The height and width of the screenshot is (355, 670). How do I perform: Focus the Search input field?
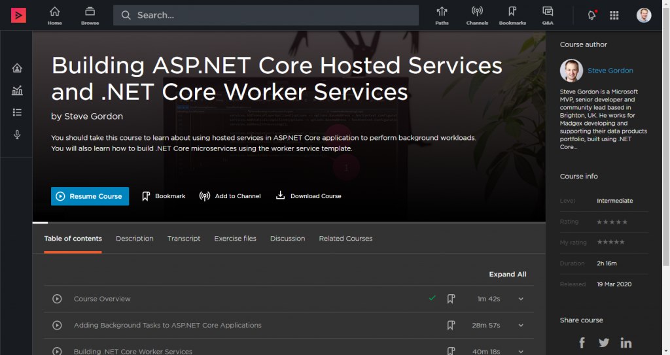coord(266,16)
